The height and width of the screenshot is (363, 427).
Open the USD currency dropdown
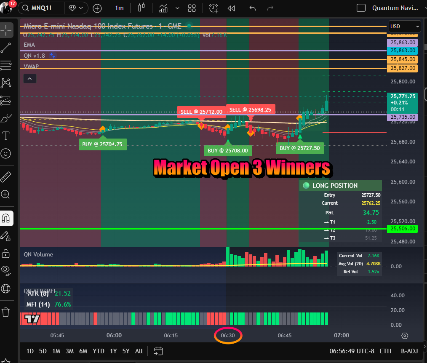point(404,26)
